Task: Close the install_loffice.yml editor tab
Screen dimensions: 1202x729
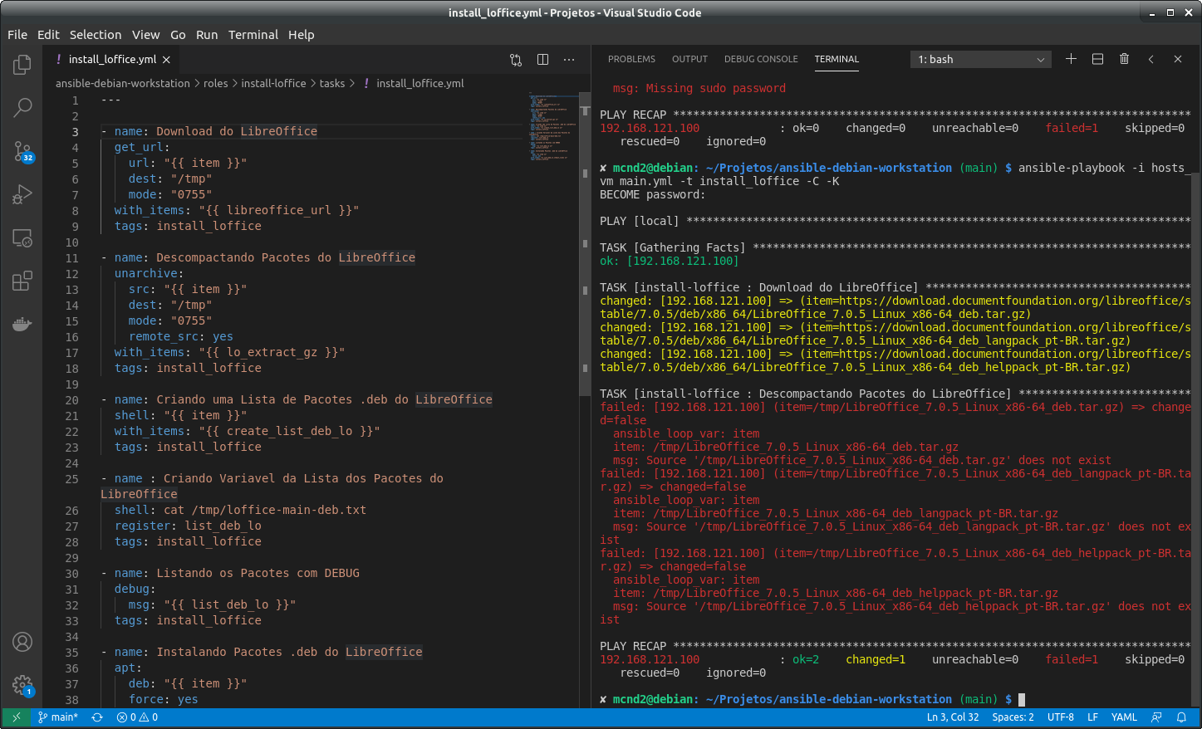Action: (x=166, y=60)
